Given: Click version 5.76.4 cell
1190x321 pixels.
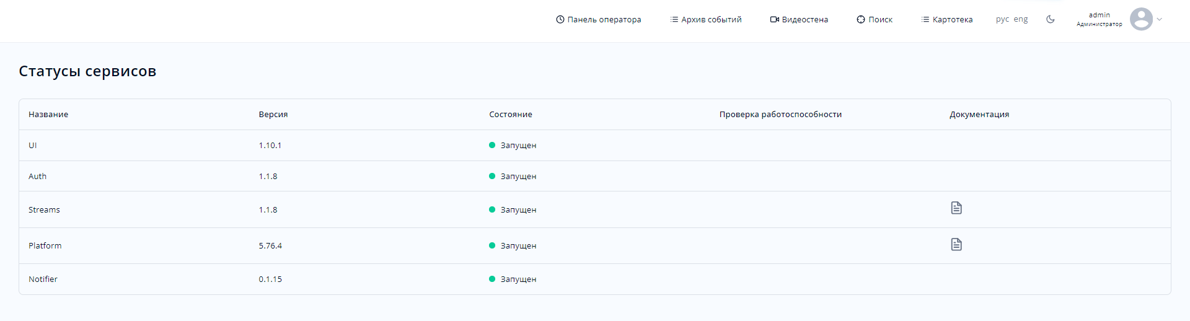Looking at the screenshot, I should tap(270, 246).
